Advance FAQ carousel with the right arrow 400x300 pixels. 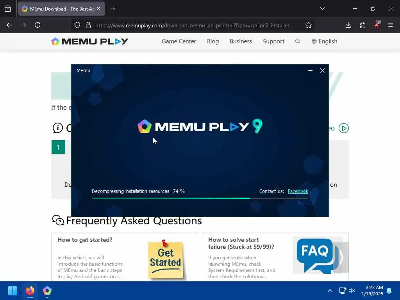[x=341, y=257]
